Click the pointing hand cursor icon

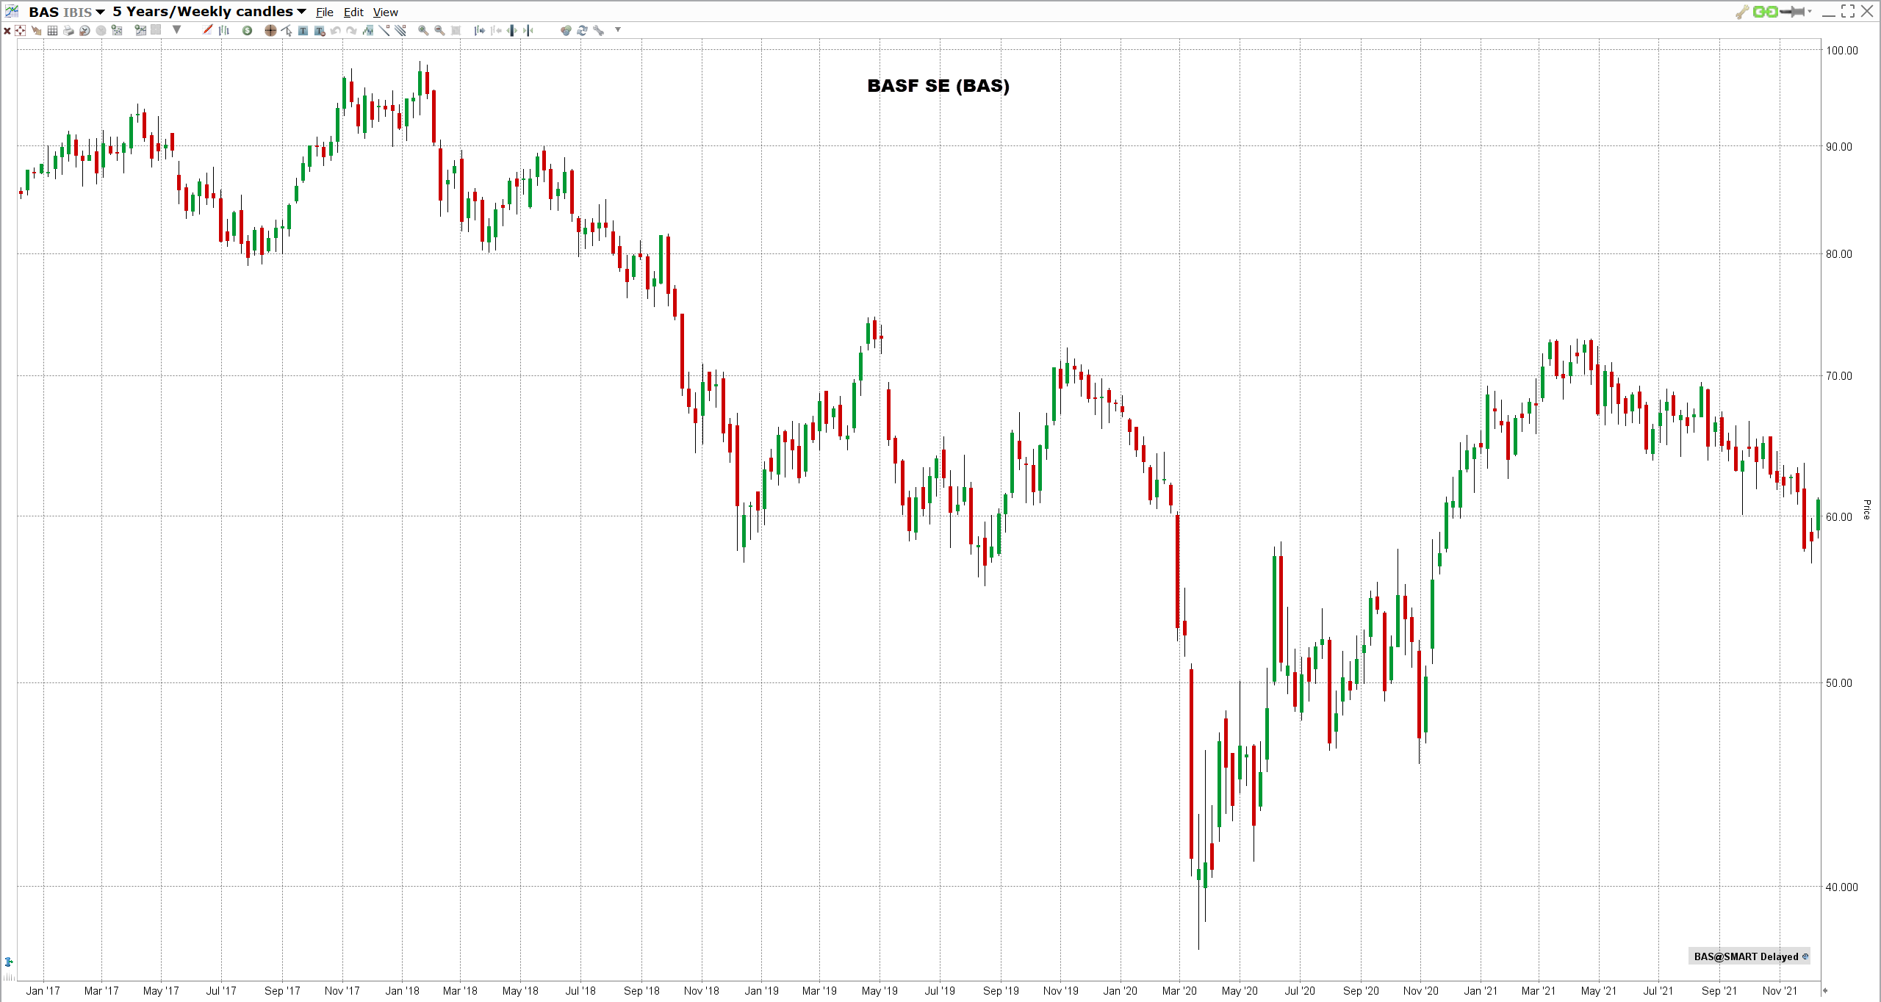36,30
